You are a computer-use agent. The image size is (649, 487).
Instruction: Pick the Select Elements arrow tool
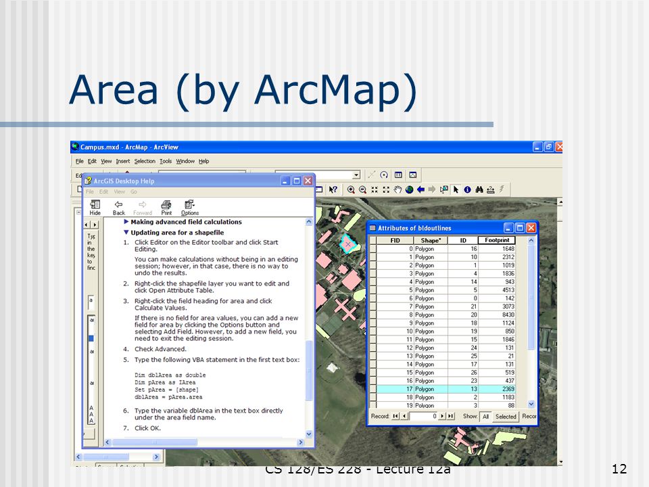click(456, 189)
